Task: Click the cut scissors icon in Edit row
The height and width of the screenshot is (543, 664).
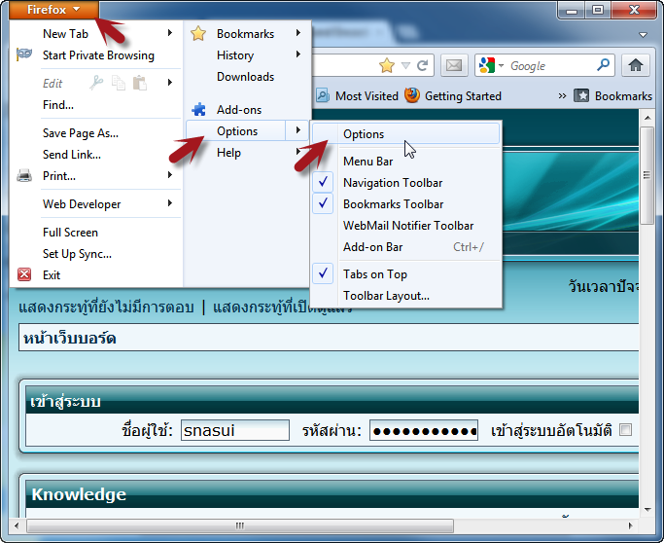Action: tap(96, 83)
